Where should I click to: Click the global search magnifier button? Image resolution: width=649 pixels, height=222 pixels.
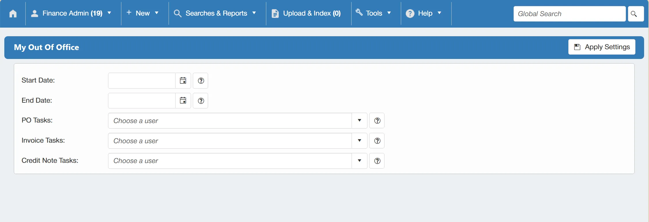[x=636, y=14]
